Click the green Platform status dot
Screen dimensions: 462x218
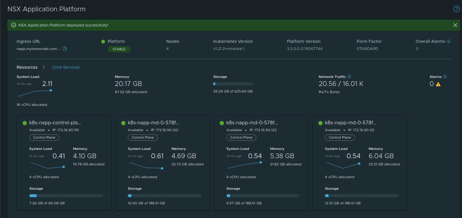103,42
